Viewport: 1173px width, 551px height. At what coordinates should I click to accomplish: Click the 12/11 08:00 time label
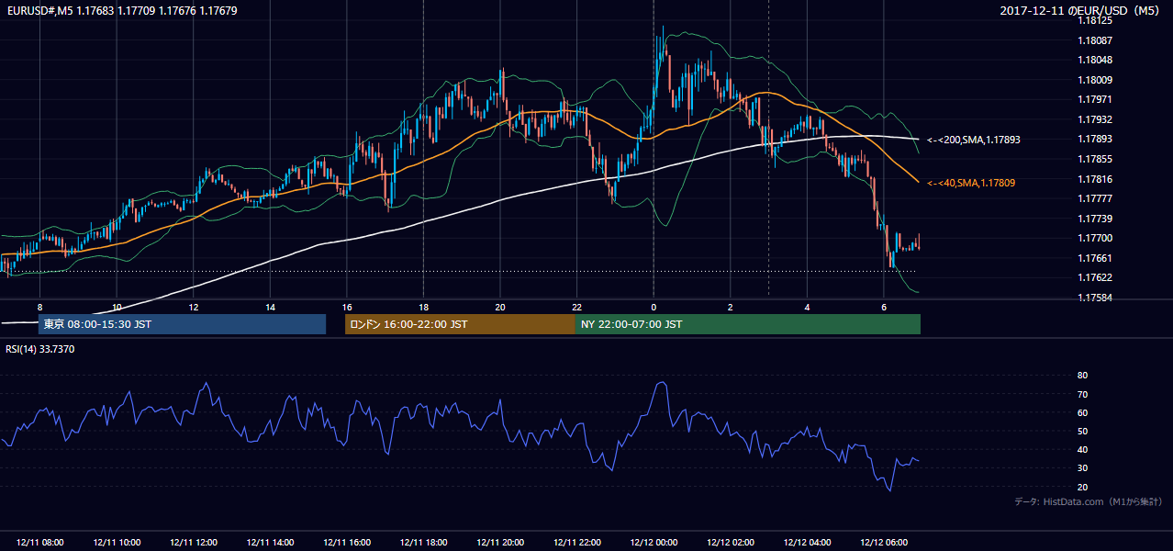point(39,543)
